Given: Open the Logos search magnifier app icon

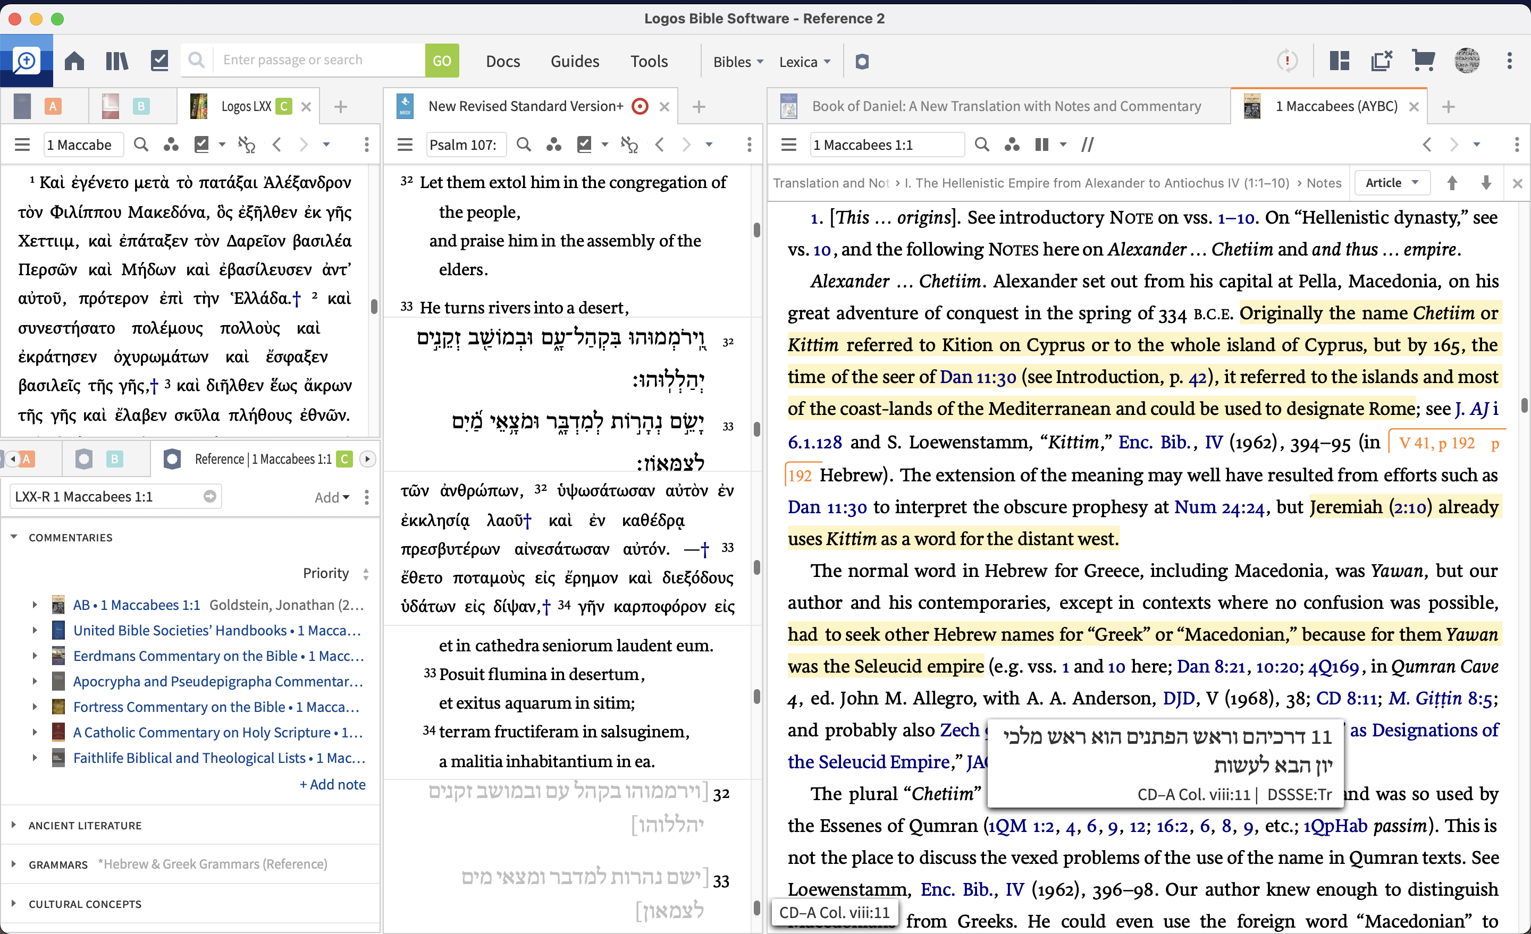Looking at the screenshot, I should 26,61.
